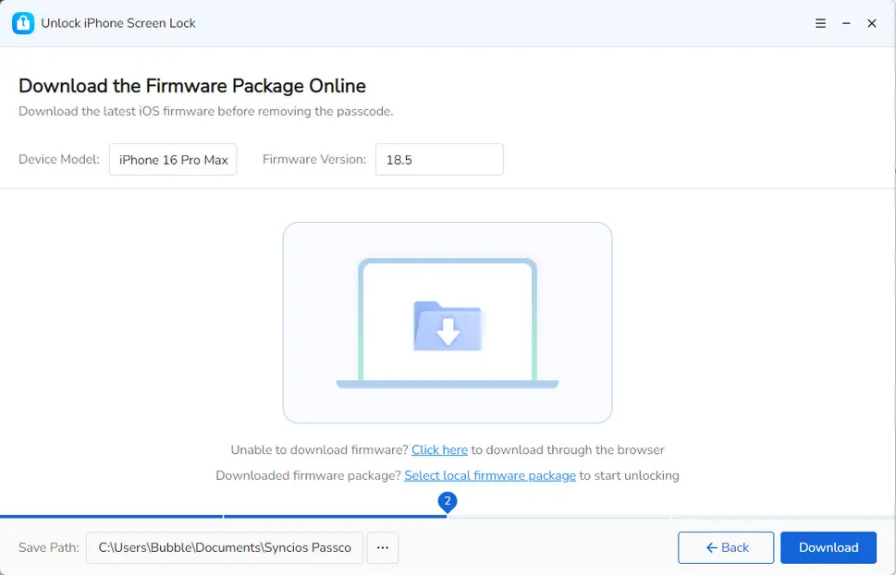This screenshot has width=896, height=575.
Task: Open the Firmware Version 18.5 box
Action: (x=438, y=160)
